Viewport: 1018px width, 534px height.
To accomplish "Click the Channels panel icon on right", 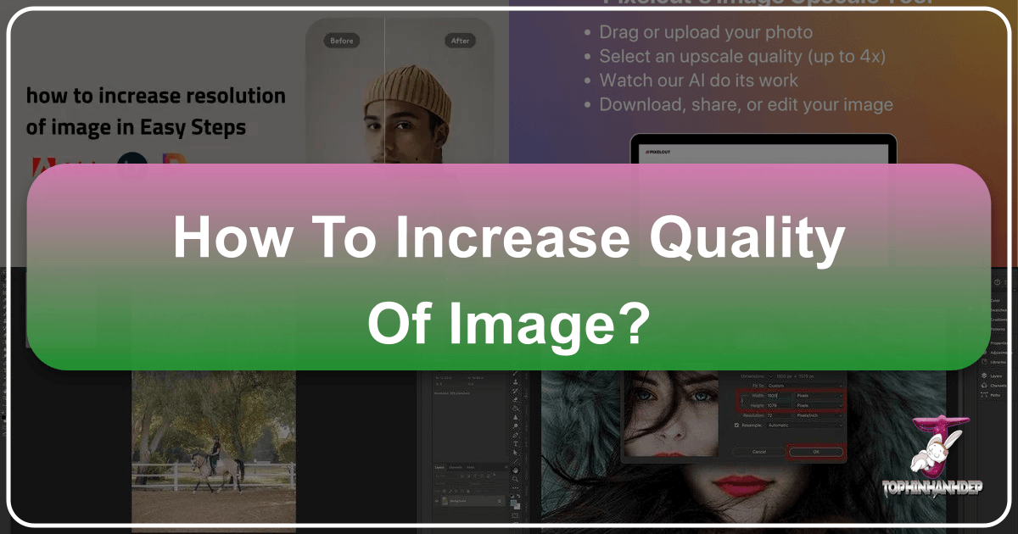I will (984, 384).
